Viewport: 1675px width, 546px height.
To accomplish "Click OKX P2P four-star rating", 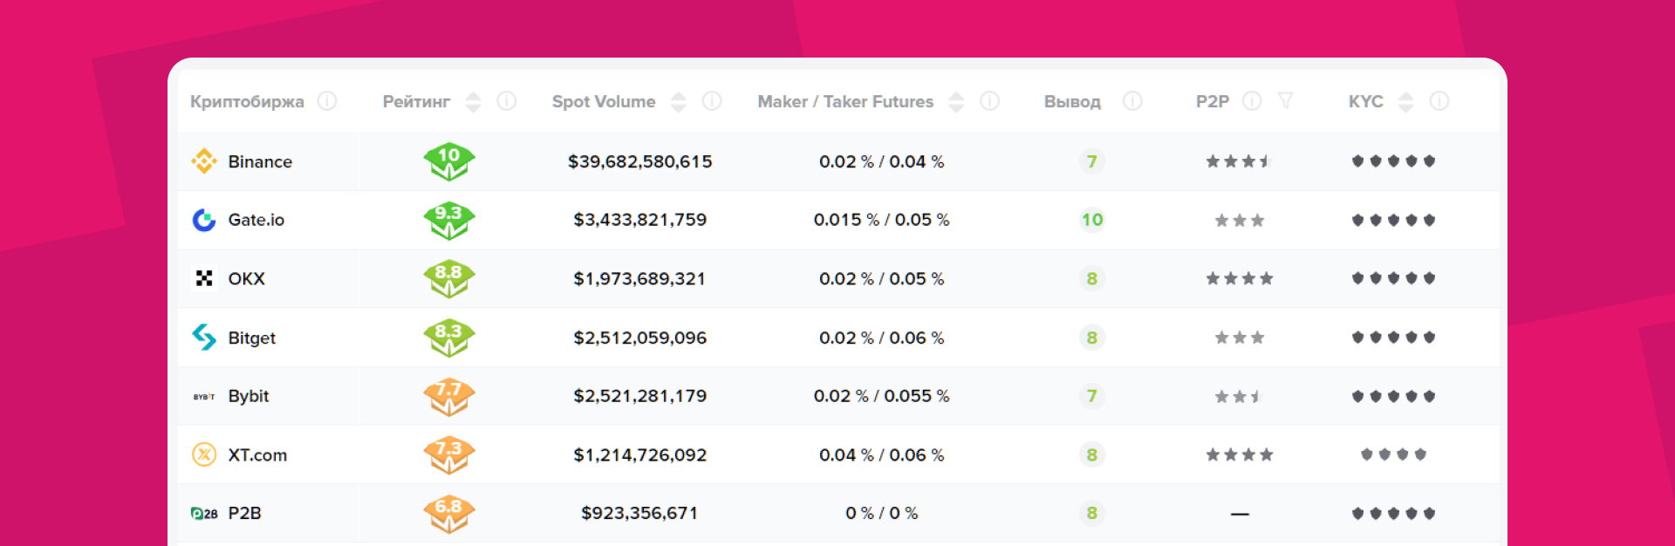I will (x=1239, y=278).
